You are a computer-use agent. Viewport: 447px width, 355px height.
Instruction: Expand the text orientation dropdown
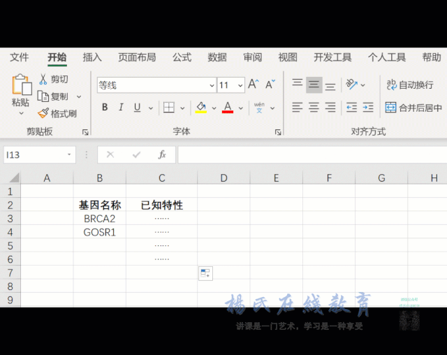pos(363,85)
